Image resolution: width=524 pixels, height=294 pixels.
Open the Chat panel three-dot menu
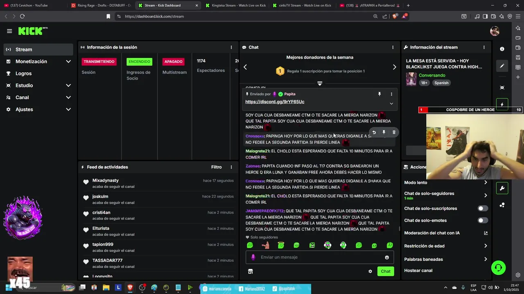[x=393, y=47]
